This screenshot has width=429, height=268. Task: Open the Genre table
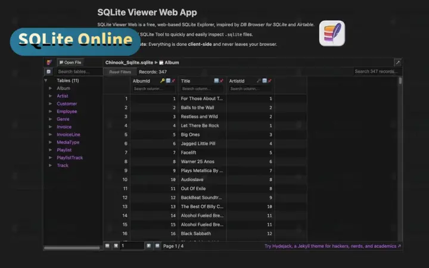click(63, 119)
